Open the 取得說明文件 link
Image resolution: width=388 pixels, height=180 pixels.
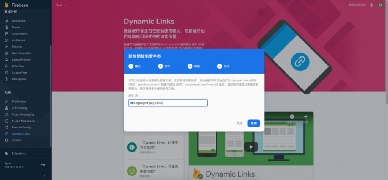tap(357, 5)
